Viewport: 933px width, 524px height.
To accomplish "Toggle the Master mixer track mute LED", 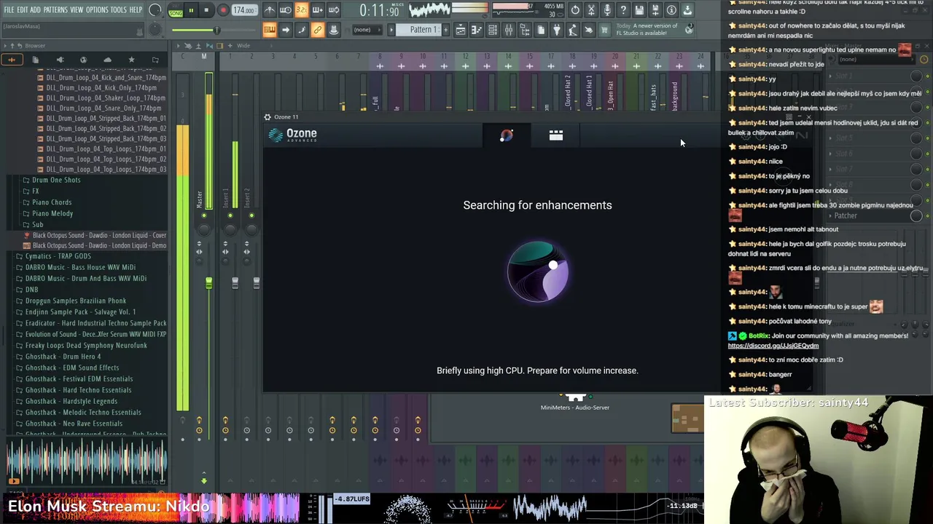I will [x=204, y=215].
